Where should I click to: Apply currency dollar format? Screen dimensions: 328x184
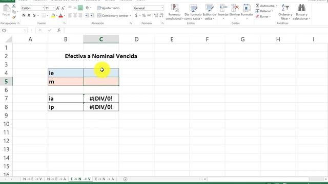pos(136,15)
